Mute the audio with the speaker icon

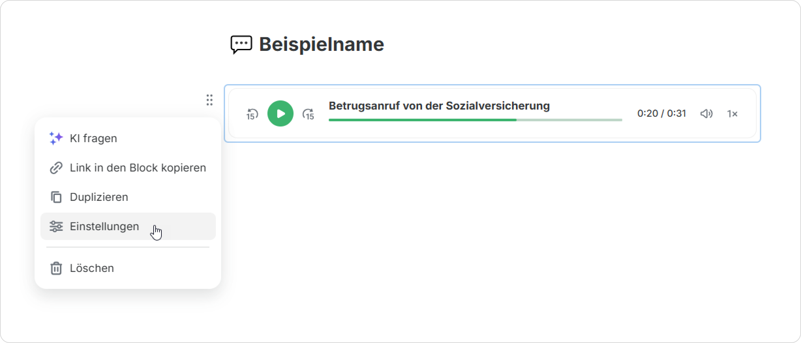click(706, 114)
